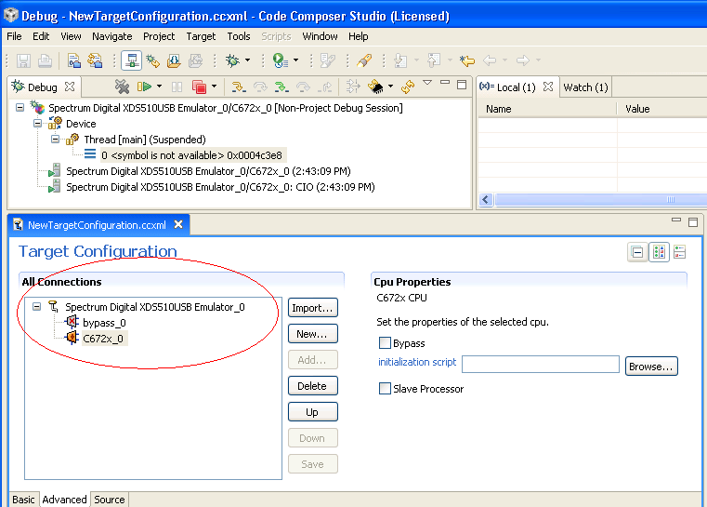Open the Run launch dropdown arrow

point(295,60)
